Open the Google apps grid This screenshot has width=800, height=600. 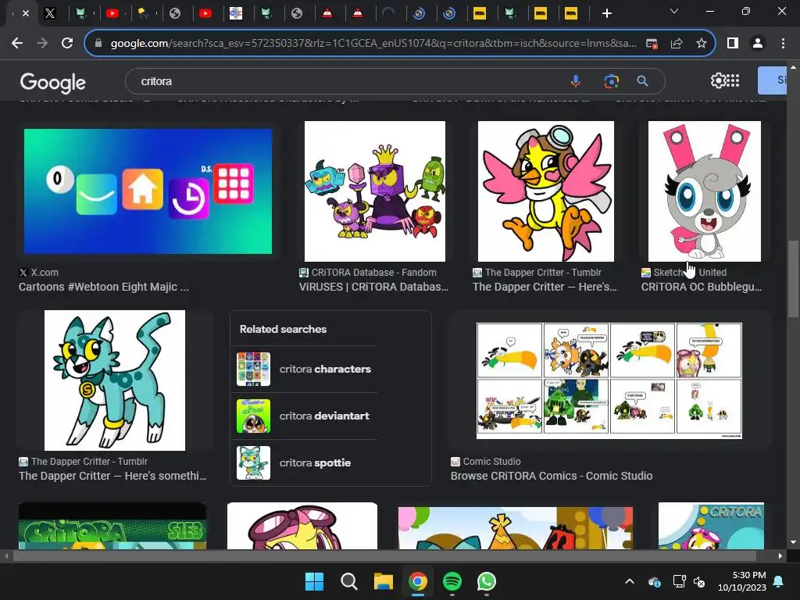[733, 80]
